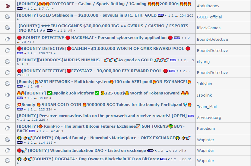Click new-post badge of Olportal Bounty thread
251x166 pixels.
20,142
